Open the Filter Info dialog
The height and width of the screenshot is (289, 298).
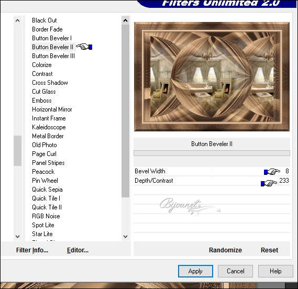[x=32, y=250]
